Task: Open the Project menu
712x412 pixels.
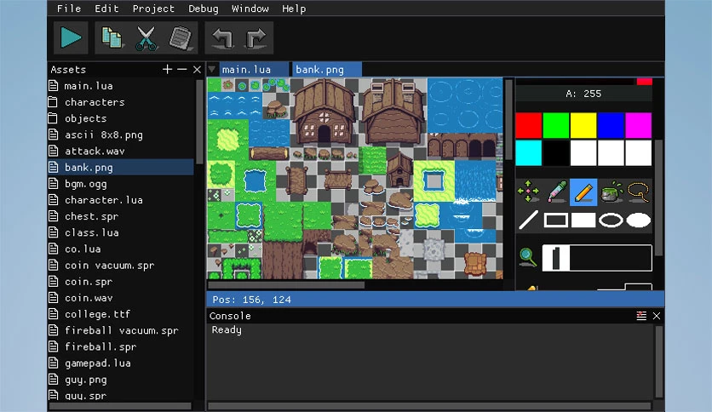Action: pyautogui.click(x=153, y=9)
